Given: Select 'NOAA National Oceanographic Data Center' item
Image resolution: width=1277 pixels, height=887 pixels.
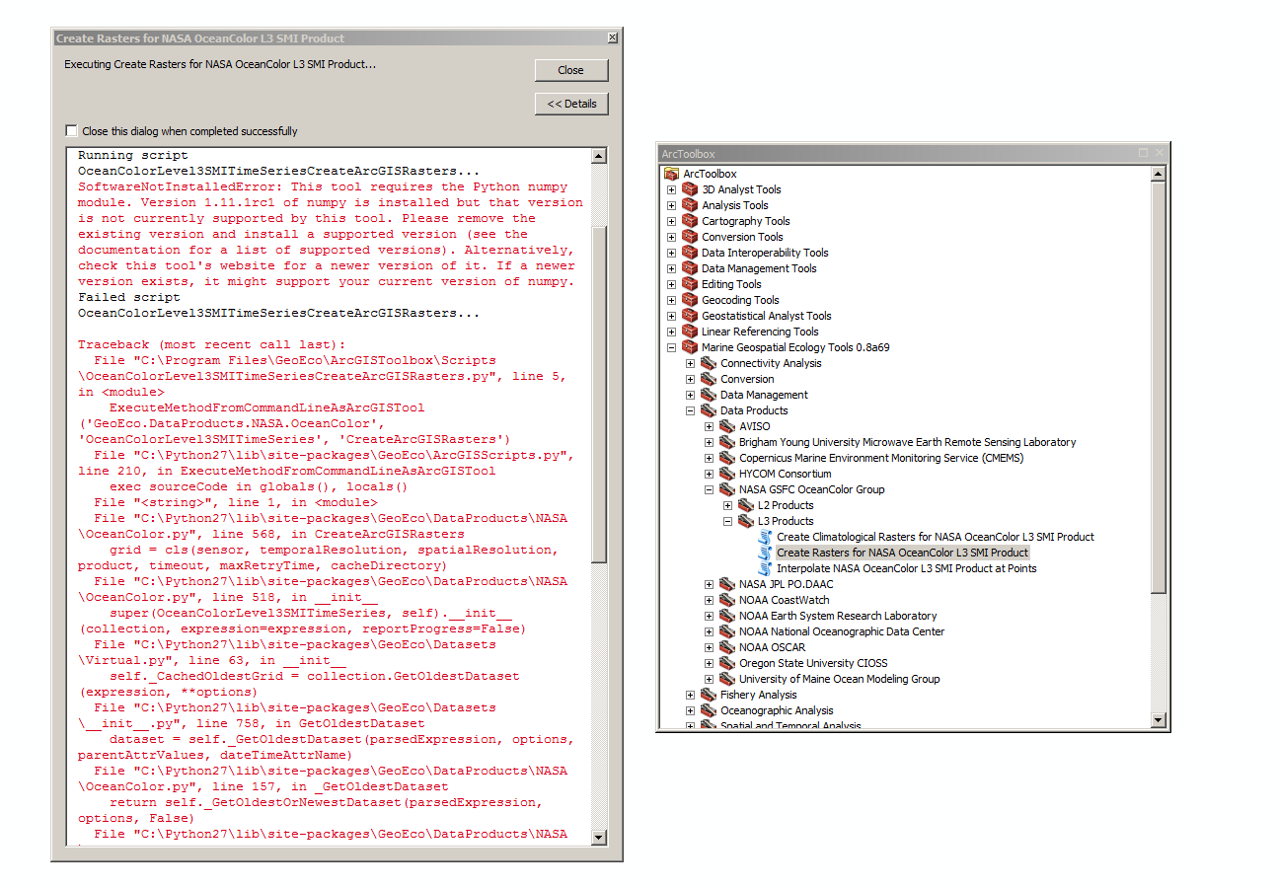Looking at the screenshot, I should tap(842, 631).
